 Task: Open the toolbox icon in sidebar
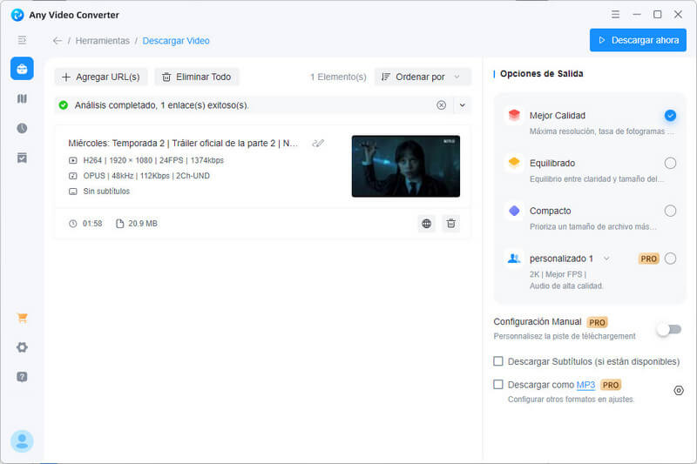tap(22, 69)
